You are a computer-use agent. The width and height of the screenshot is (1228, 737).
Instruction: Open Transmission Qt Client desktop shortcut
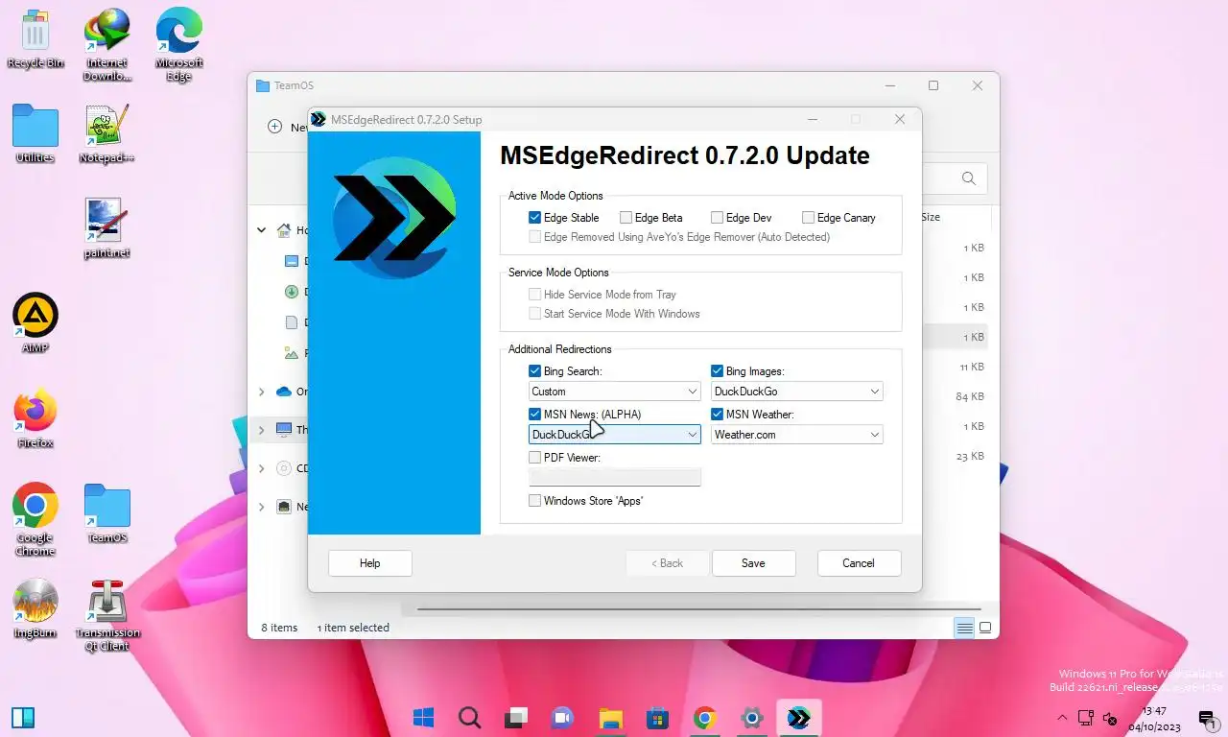point(106,615)
